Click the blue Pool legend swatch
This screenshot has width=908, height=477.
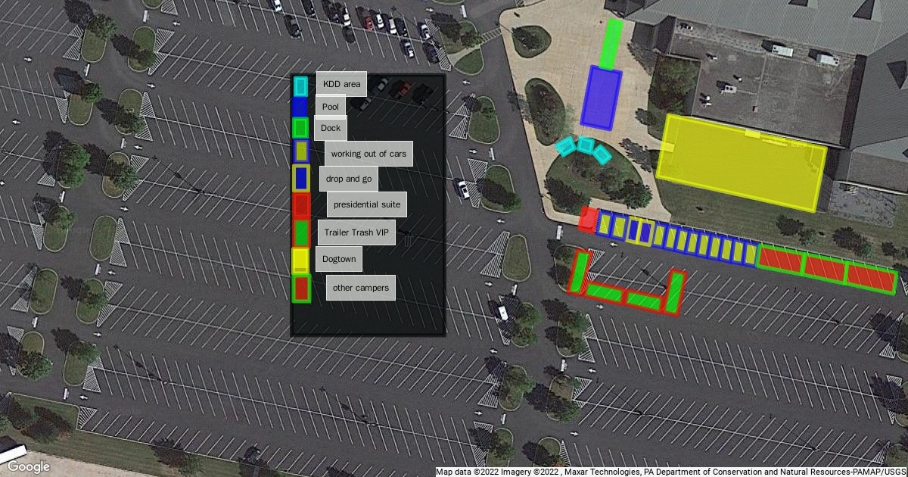tap(300, 107)
